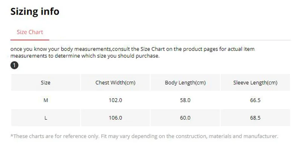Click the reference-only disclaimer footnote
The height and width of the screenshot is (154, 302).
coord(144,136)
